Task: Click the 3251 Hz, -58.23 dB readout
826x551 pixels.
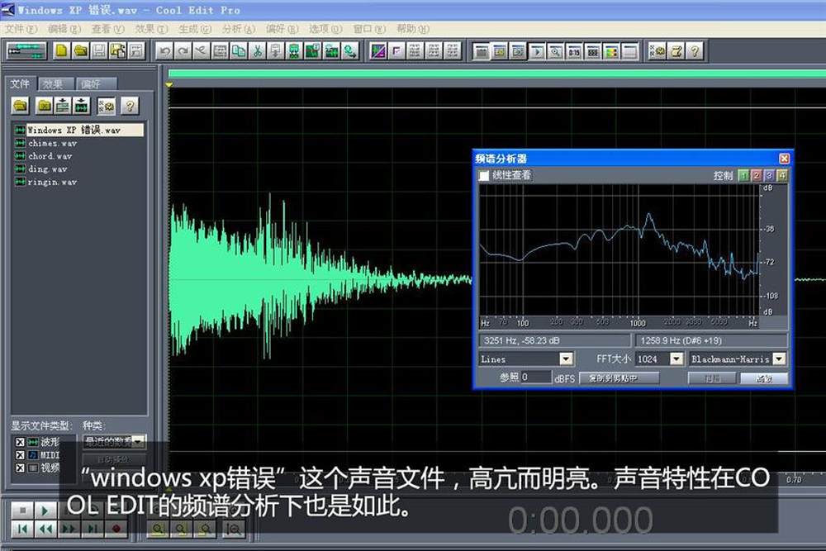Action: pyautogui.click(x=554, y=340)
